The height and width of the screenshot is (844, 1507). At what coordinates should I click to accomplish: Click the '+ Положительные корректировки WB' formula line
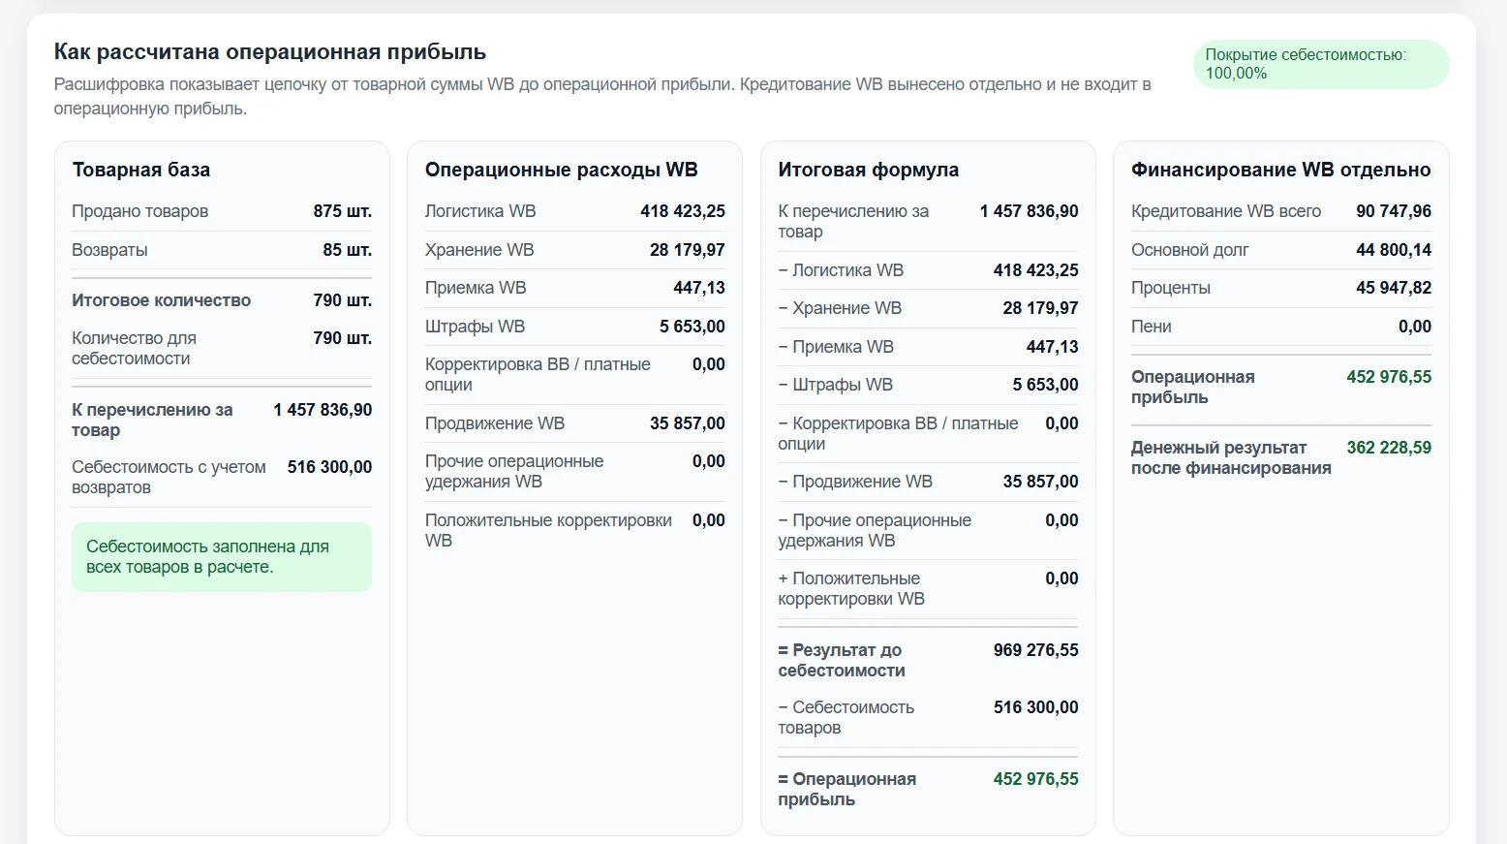click(x=851, y=588)
